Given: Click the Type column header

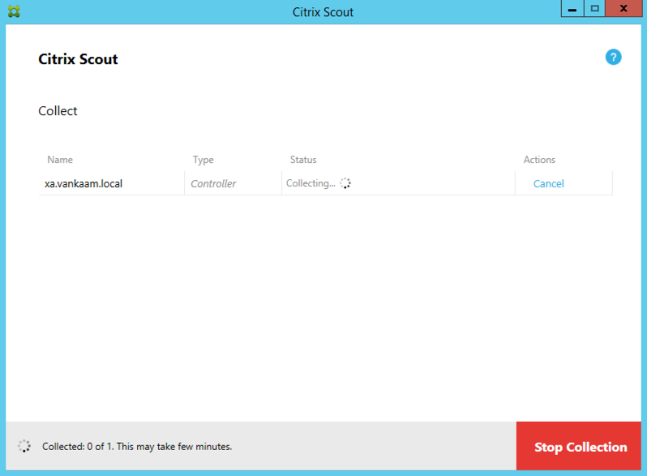Looking at the screenshot, I should [x=203, y=161].
